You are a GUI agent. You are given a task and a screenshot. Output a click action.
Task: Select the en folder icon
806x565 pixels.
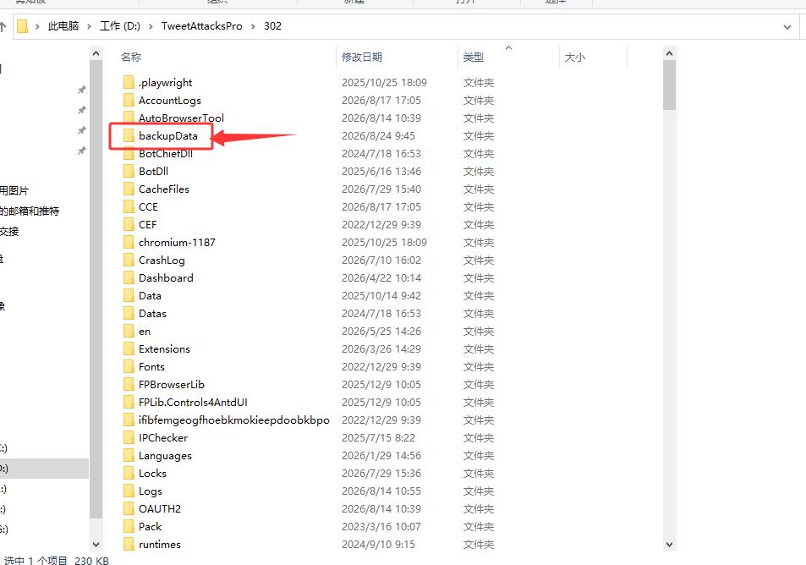coord(129,331)
